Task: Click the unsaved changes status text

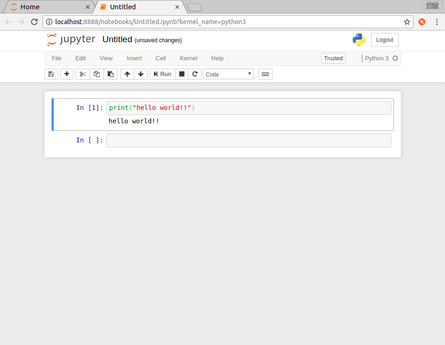Action: (x=158, y=40)
